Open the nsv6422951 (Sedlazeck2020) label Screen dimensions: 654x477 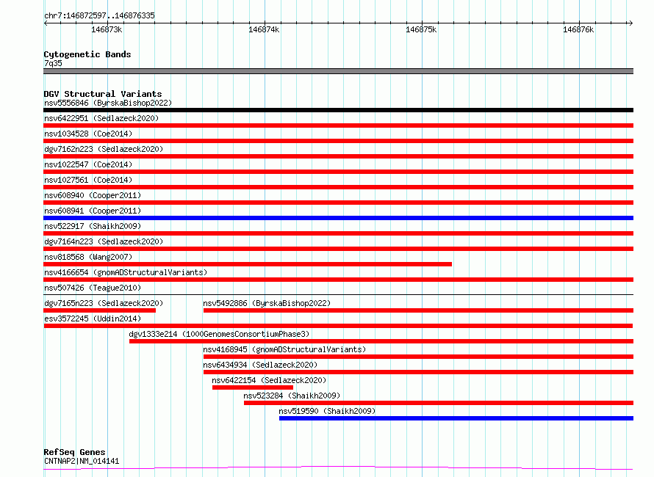pos(101,118)
